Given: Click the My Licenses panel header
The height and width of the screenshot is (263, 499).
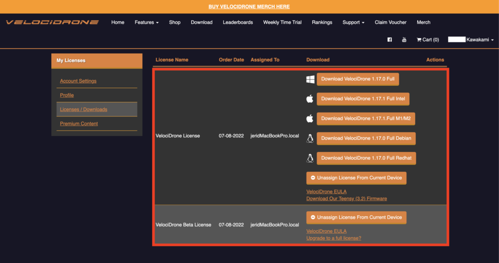Looking at the screenshot, I should click(97, 61).
